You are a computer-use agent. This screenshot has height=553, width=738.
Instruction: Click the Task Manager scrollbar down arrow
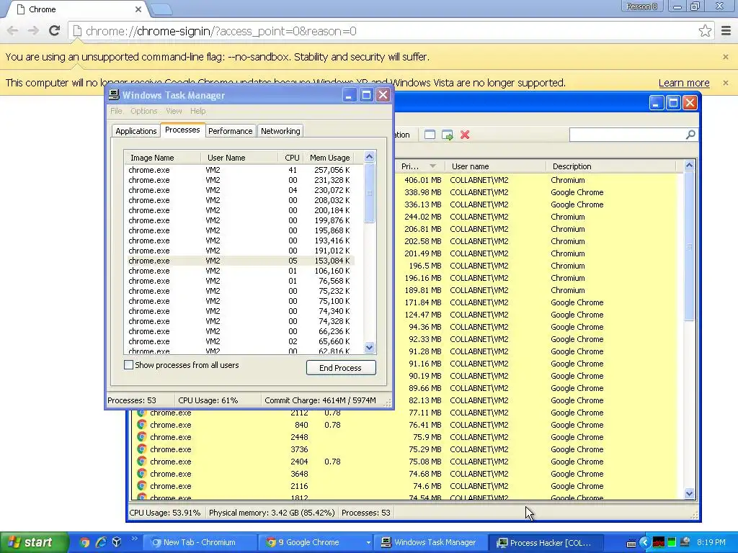click(369, 348)
